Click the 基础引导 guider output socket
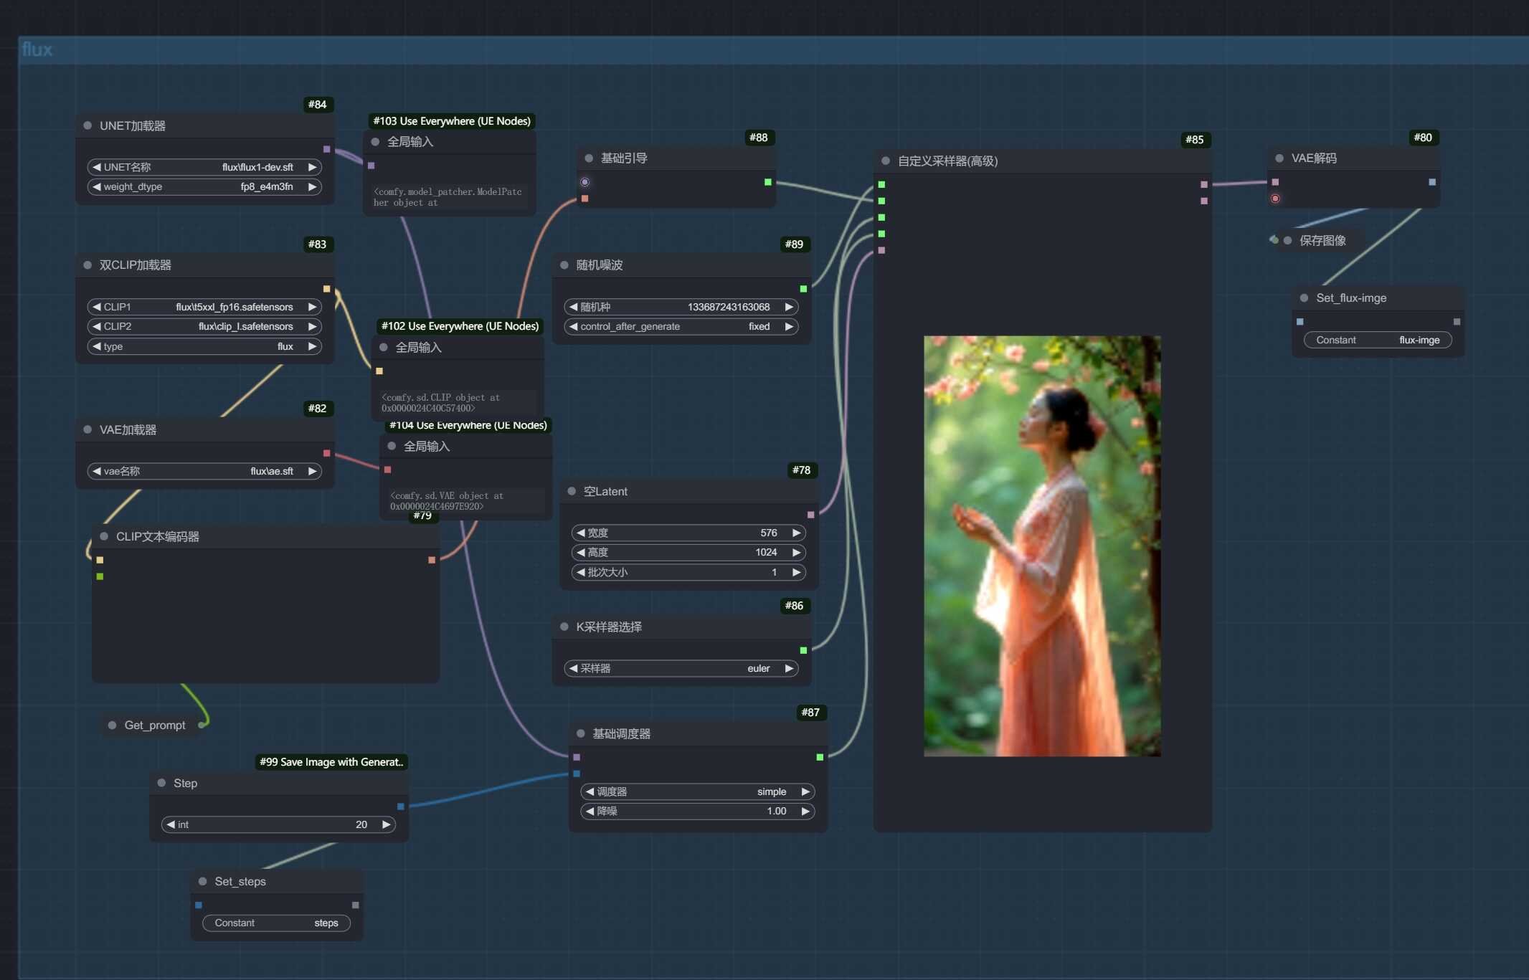 click(768, 182)
